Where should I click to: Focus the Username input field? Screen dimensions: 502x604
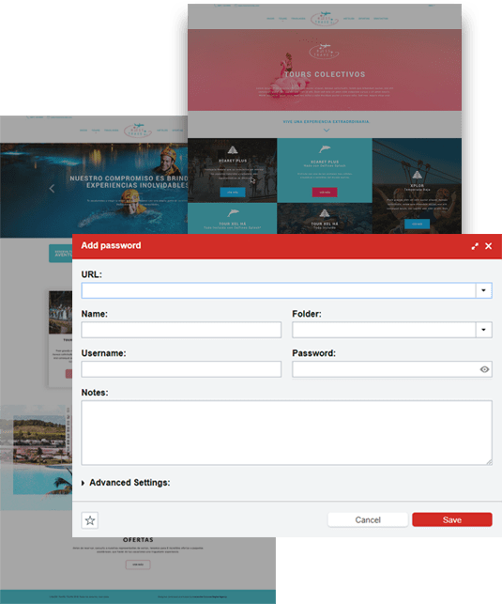pyautogui.click(x=181, y=369)
